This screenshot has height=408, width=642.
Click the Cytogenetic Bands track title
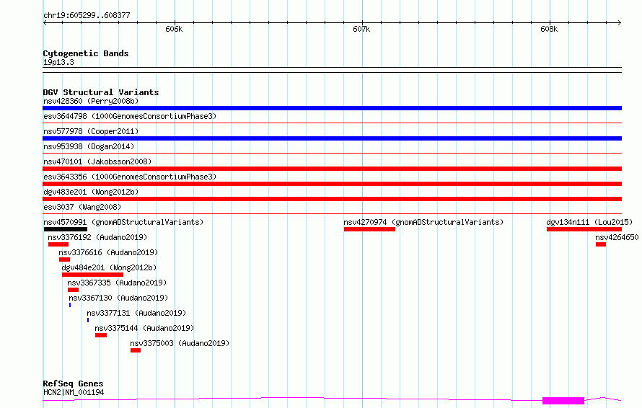86,53
